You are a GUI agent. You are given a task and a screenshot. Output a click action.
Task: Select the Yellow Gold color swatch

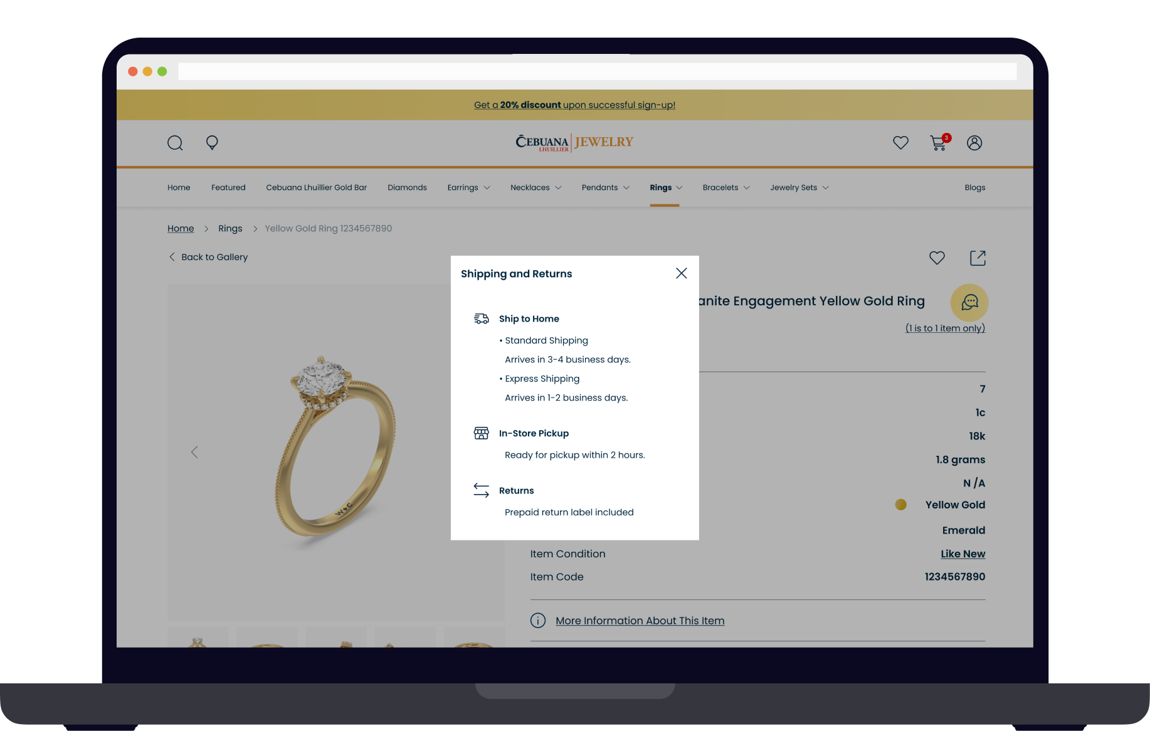tap(900, 505)
